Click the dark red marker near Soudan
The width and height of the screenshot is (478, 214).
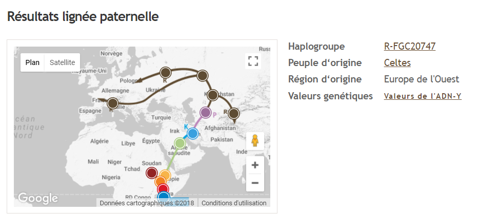151,173
